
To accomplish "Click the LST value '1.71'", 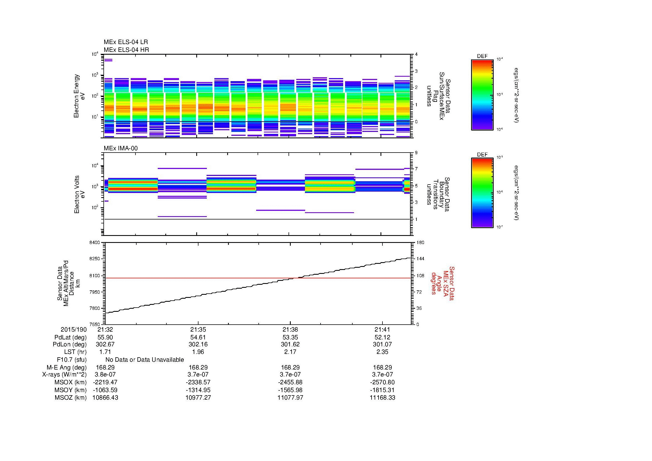I will 105,352.
